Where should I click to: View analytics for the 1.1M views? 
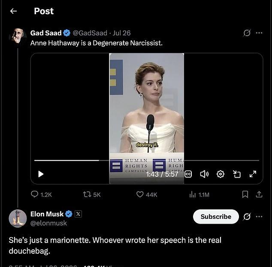click(x=199, y=194)
